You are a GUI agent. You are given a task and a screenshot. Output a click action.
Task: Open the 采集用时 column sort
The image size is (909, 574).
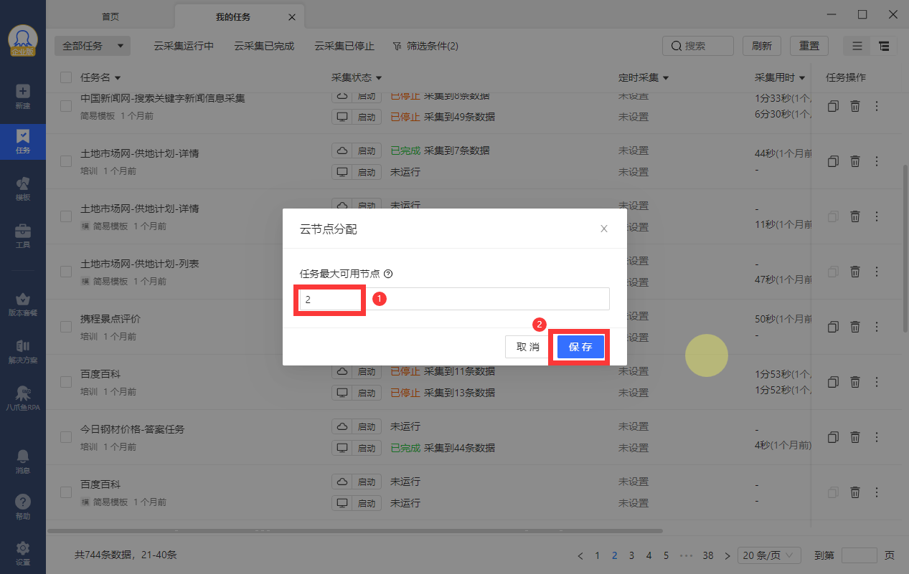(802, 77)
